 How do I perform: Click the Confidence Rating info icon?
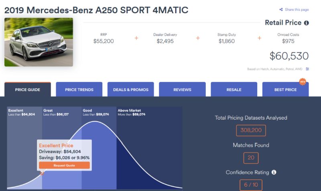(x=274, y=173)
